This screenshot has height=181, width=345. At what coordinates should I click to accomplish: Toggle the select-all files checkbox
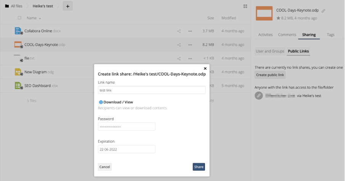point(19,18)
